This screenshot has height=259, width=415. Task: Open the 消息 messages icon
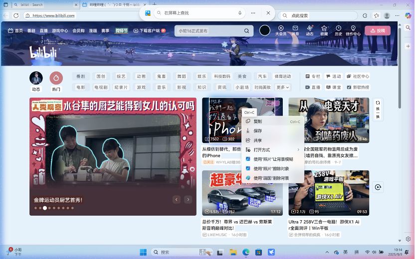point(295,28)
